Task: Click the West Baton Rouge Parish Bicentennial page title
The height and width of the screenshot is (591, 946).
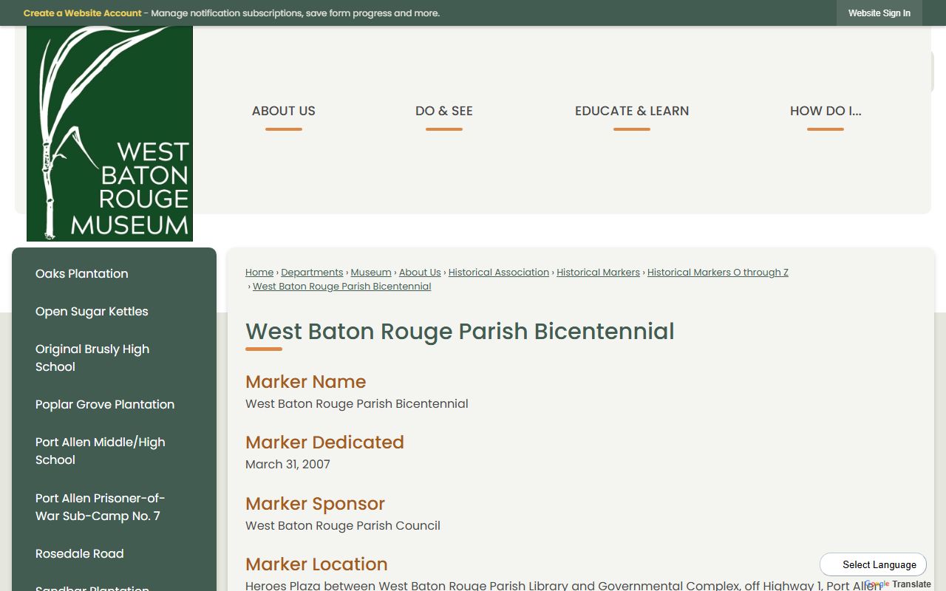Action: point(460,331)
